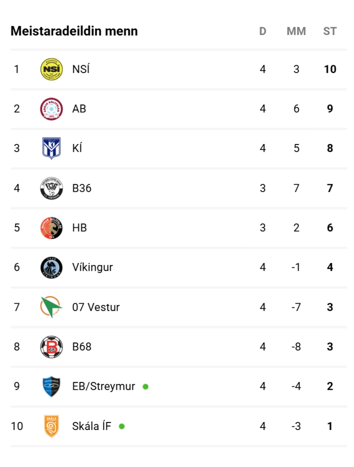The height and width of the screenshot is (467, 354).
Task: Click NSÍ's 10 points value
Action: pos(330,69)
